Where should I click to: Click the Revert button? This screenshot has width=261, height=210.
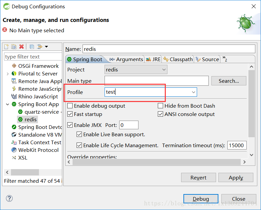198,177
